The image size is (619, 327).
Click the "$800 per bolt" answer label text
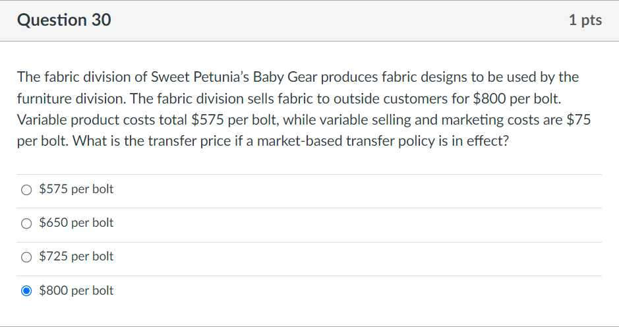click(x=76, y=291)
